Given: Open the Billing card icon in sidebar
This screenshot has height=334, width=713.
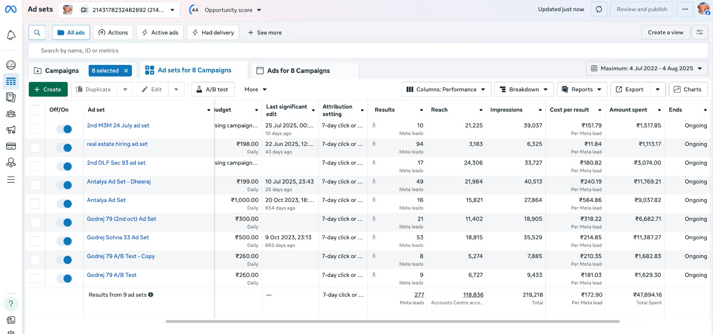Looking at the screenshot, I should [x=11, y=146].
